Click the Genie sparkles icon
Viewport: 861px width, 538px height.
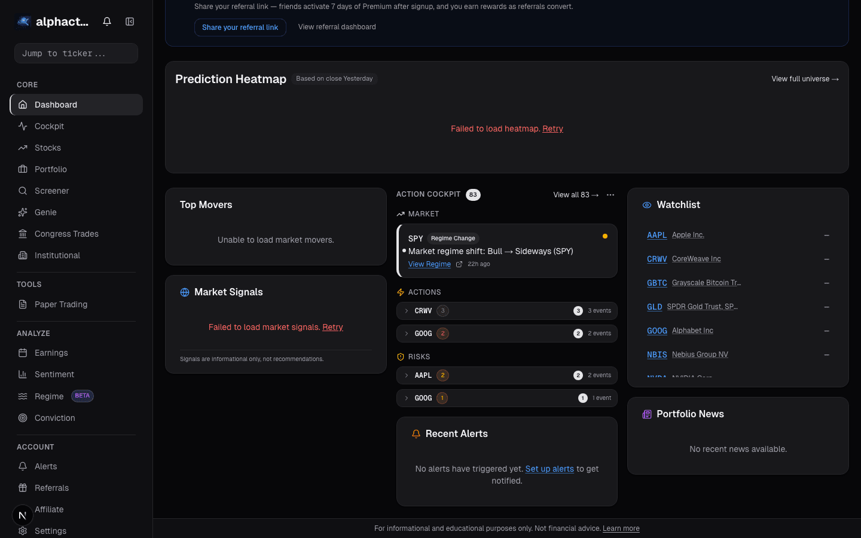(22, 212)
